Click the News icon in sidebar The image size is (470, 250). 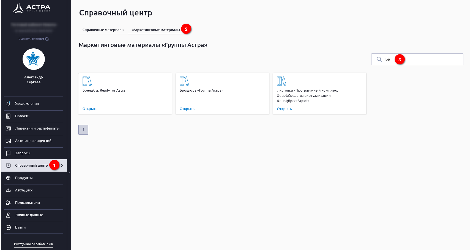coord(8,116)
